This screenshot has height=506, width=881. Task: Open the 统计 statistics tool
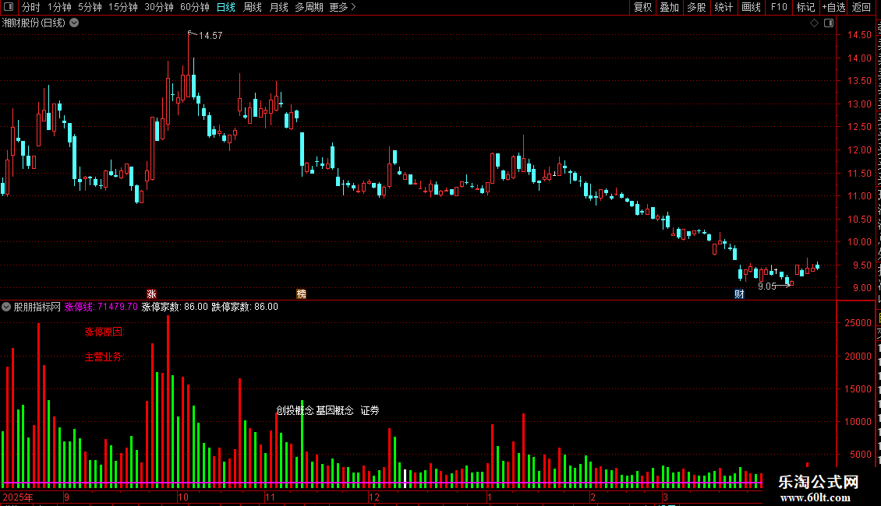(724, 7)
